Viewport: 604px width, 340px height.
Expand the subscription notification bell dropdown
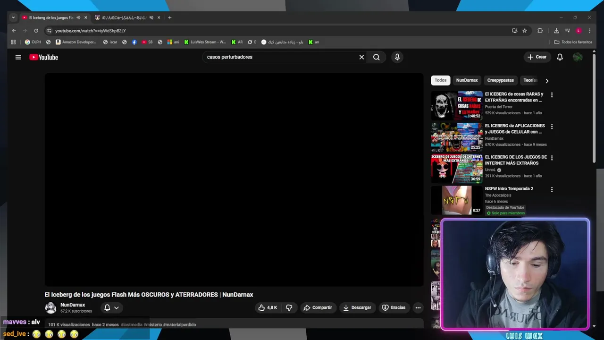point(111,307)
